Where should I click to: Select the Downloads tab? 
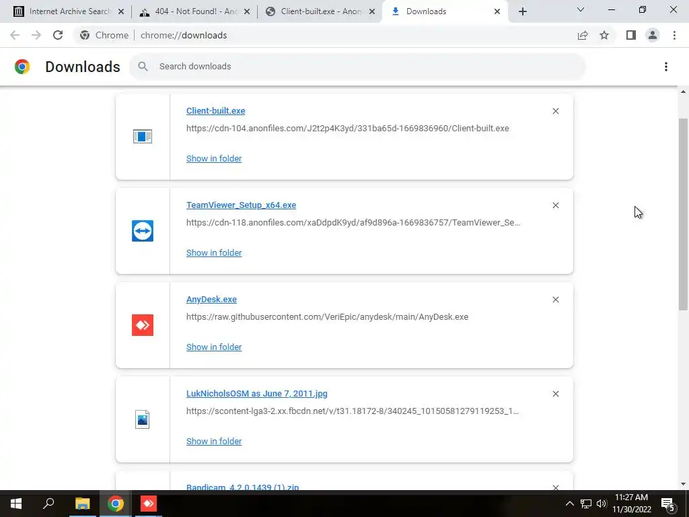(x=445, y=11)
